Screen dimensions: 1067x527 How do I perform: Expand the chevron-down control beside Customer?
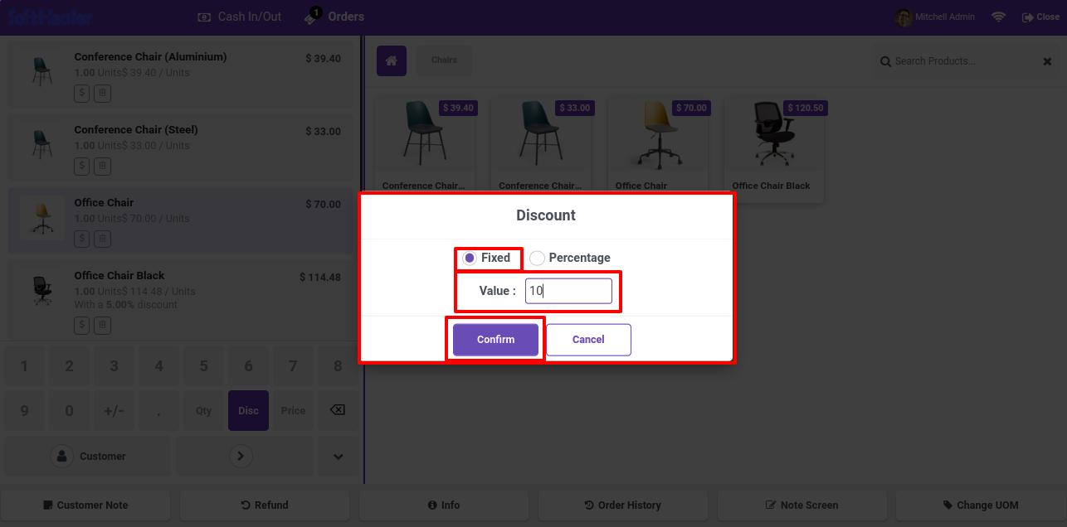pos(339,456)
